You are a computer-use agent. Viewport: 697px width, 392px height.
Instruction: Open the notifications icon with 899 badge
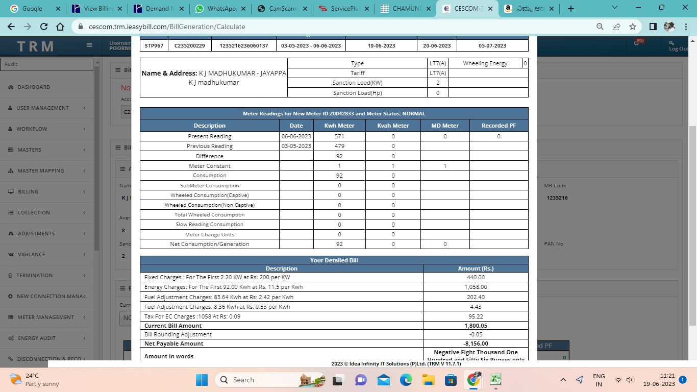tap(637, 43)
